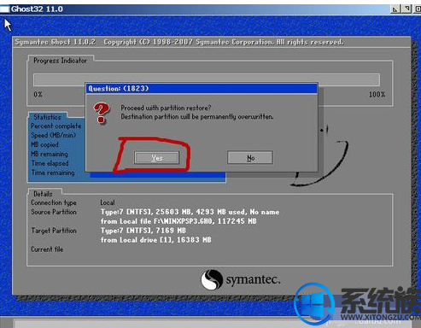This screenshot has width=421, height=328.
Task: Click the first window control icon top right
Action: point(395,9)
